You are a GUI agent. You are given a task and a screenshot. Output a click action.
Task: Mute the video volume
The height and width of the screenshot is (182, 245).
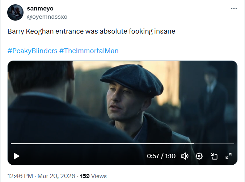pyautogui.click(x=185, y=156)
